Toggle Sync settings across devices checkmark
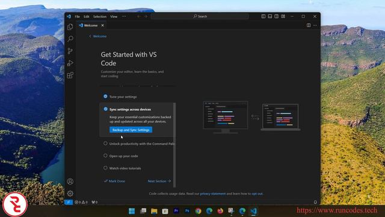This screenshot has height=217, width=385. pyautogui.click(x=106, y=109)
